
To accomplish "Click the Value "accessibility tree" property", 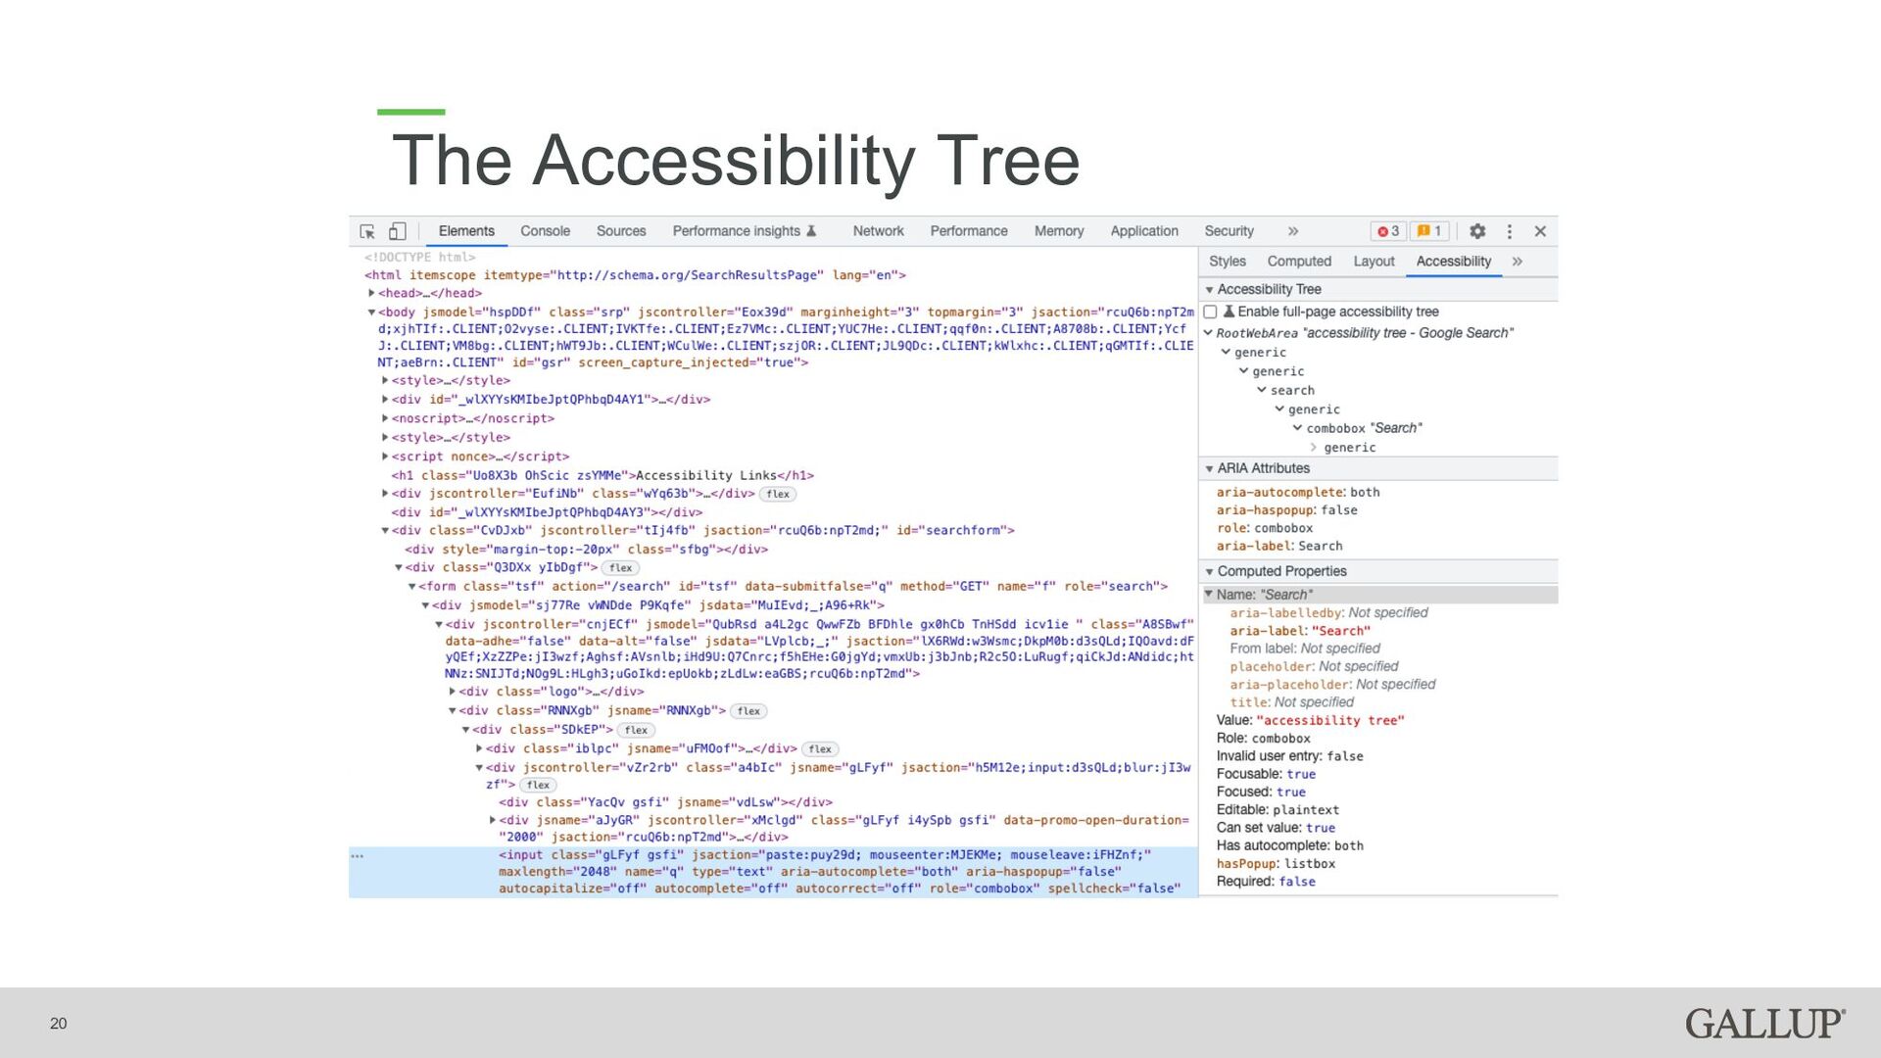I will (1310, 720).
